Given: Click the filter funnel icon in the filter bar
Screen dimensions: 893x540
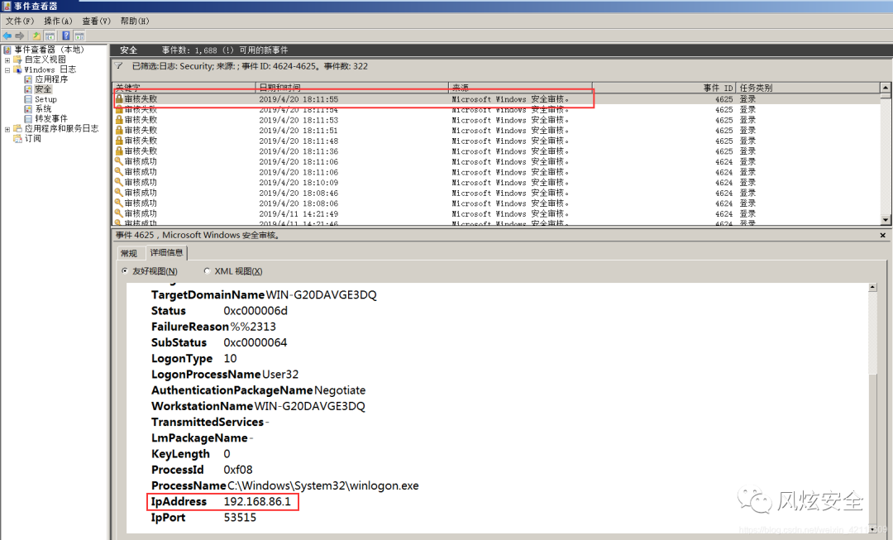Looking at the screenshot, I should [x=118, y=66].
